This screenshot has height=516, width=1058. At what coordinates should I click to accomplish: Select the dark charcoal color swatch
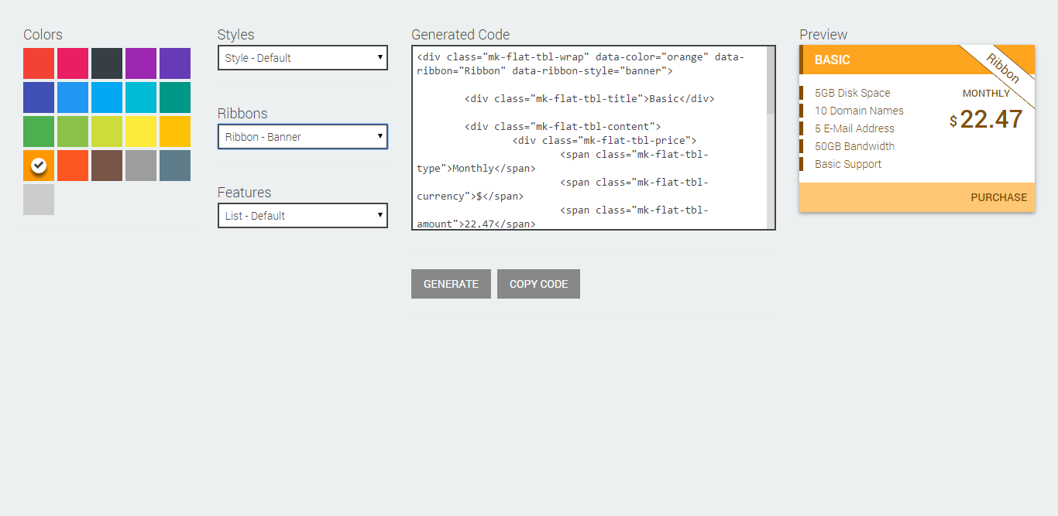tap(107, 63)
